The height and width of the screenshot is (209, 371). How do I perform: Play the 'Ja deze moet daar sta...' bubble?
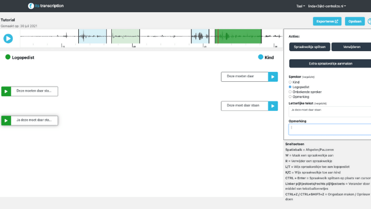coord(6,121)
